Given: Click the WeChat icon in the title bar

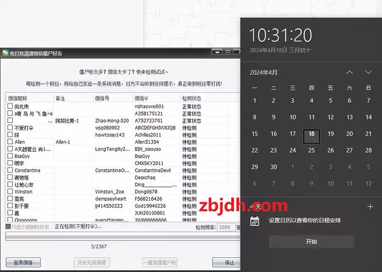Looking at the screenshot, I should click(5, 53).
